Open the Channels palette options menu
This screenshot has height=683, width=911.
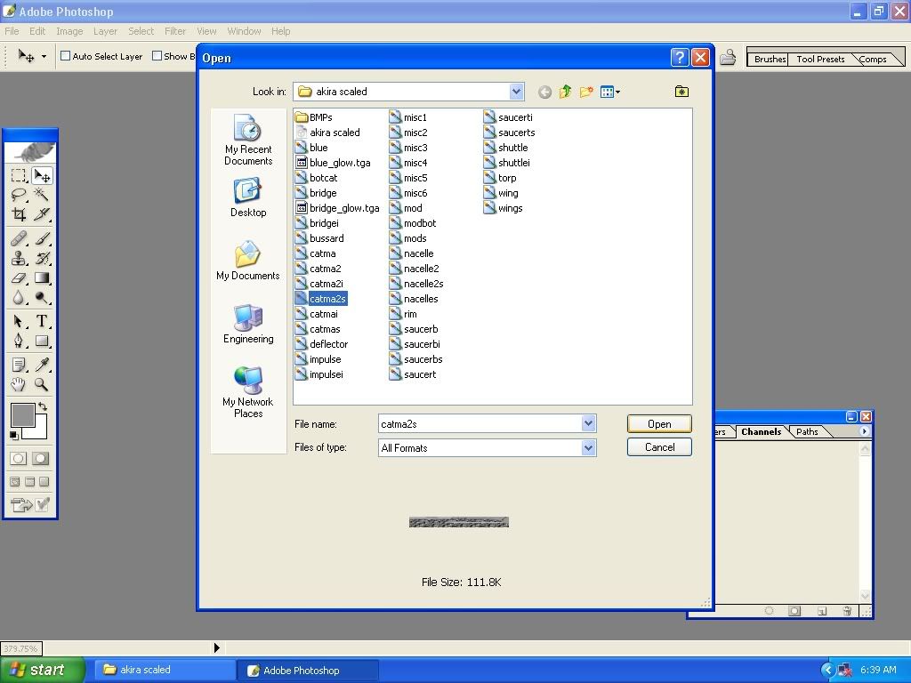point(864,431)
